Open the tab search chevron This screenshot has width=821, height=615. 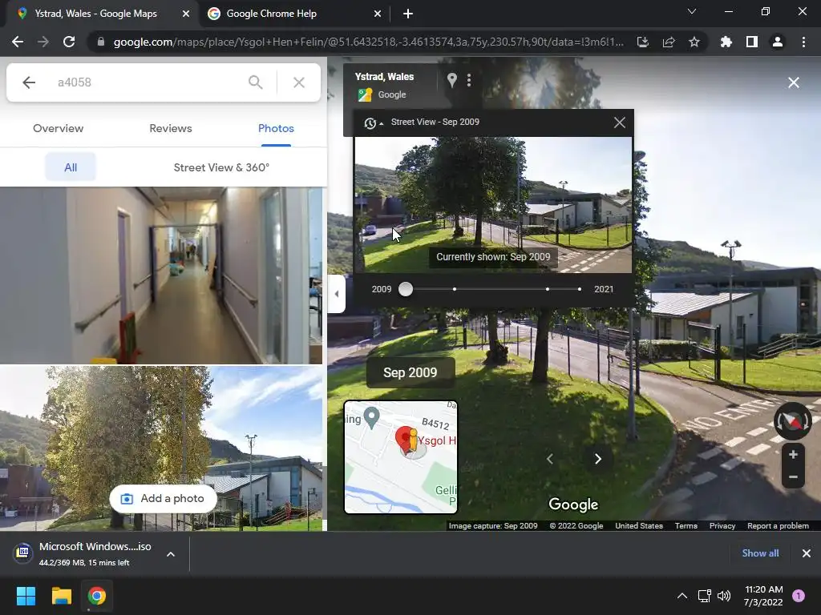(x=692, y=11)
